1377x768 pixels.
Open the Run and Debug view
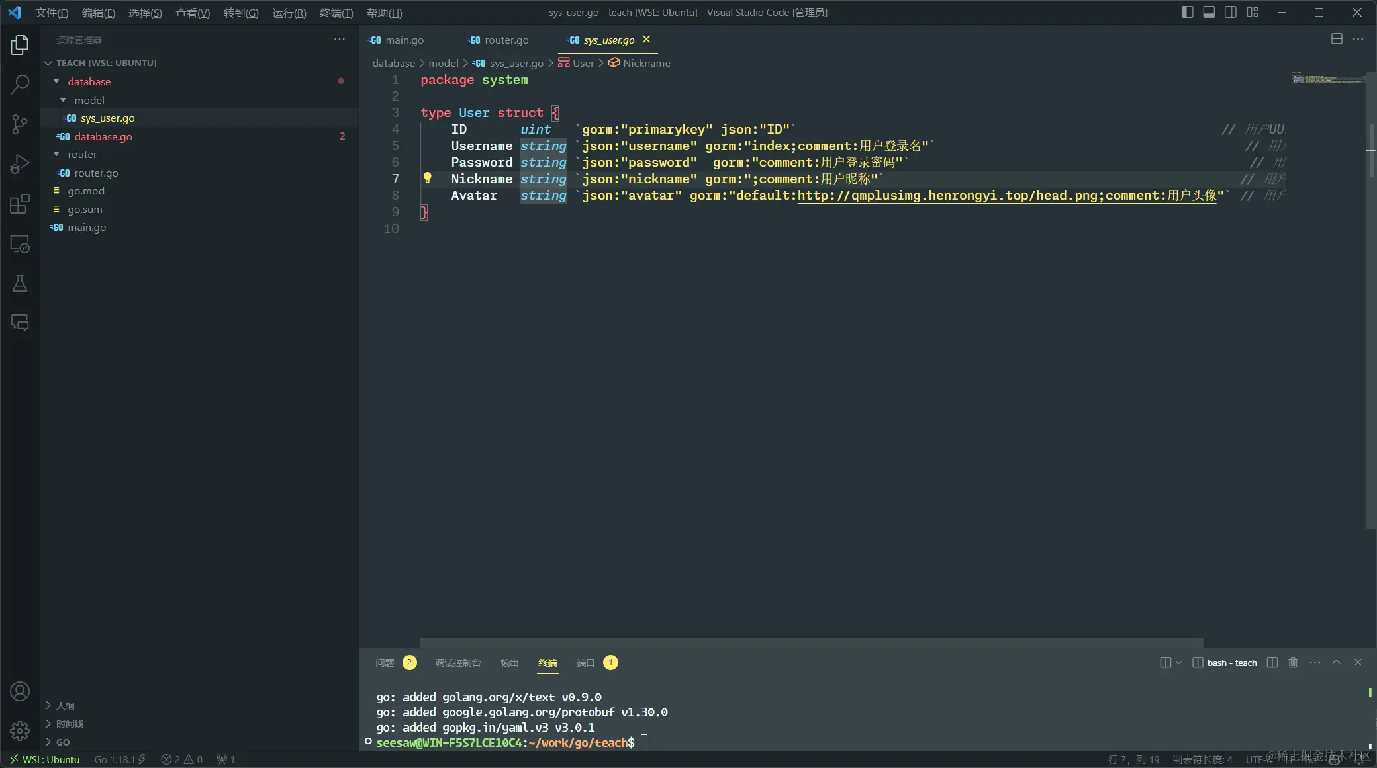coord(20,164)
